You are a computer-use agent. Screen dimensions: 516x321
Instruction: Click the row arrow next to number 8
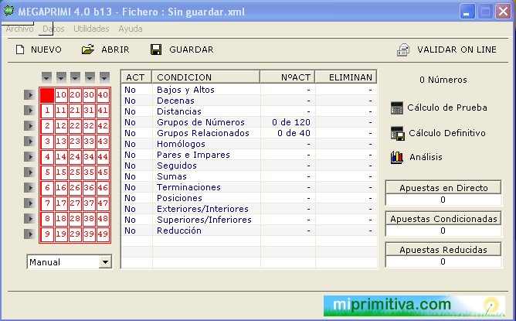click(x=29, y=218)
